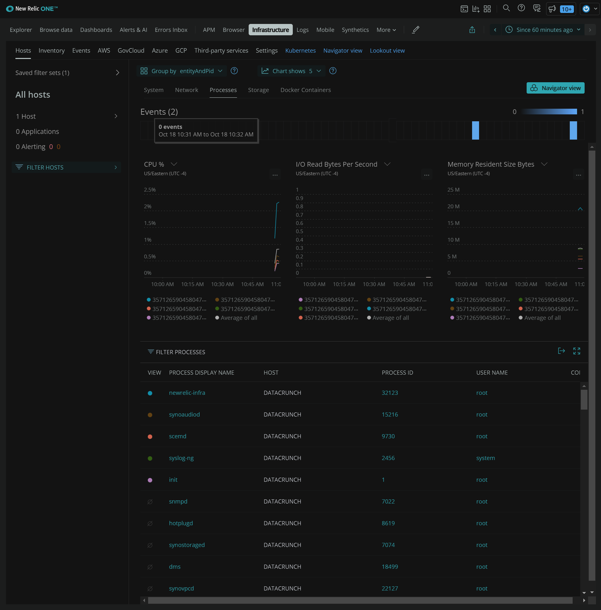This screenshot has height=610, width=601.
Task: Click the export processes table icon
Action: point(561,351)
